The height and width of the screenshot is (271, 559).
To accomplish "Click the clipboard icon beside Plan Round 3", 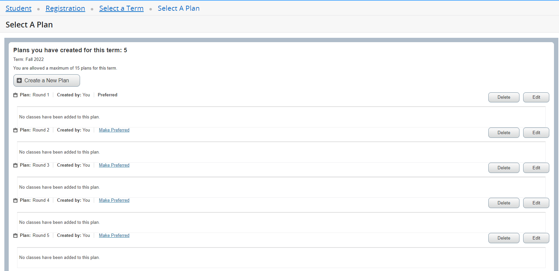I will click(15, 165).
